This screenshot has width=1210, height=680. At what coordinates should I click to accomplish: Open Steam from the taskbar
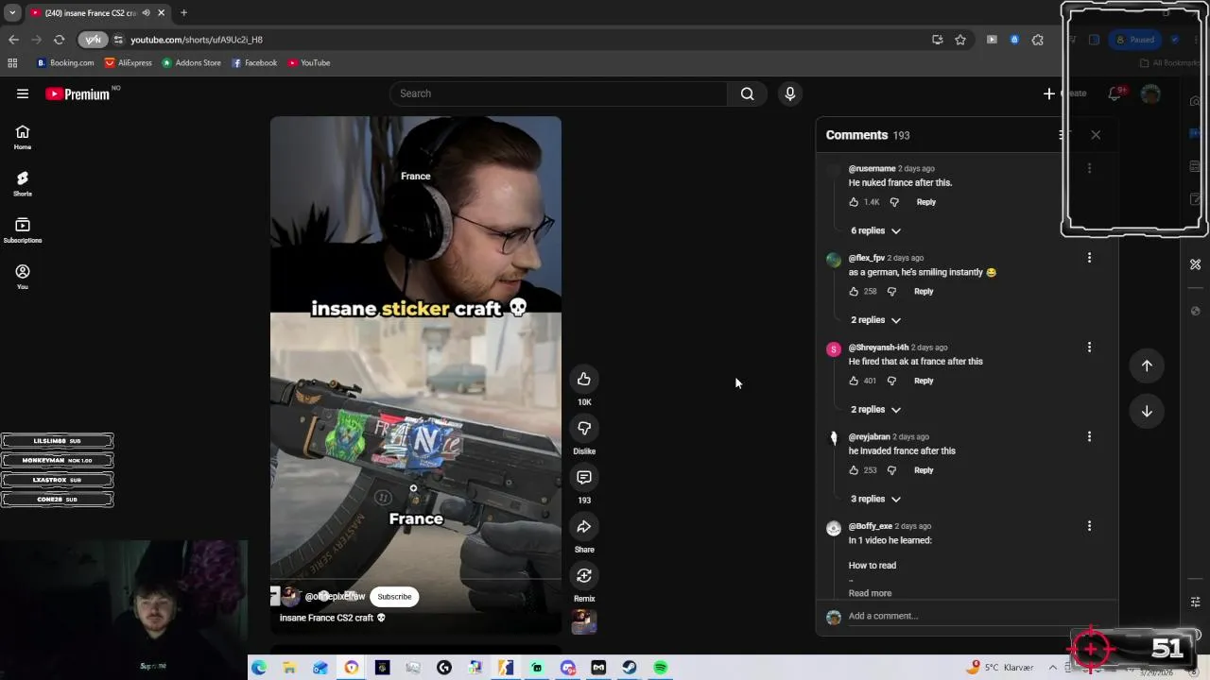pos(630,668)
